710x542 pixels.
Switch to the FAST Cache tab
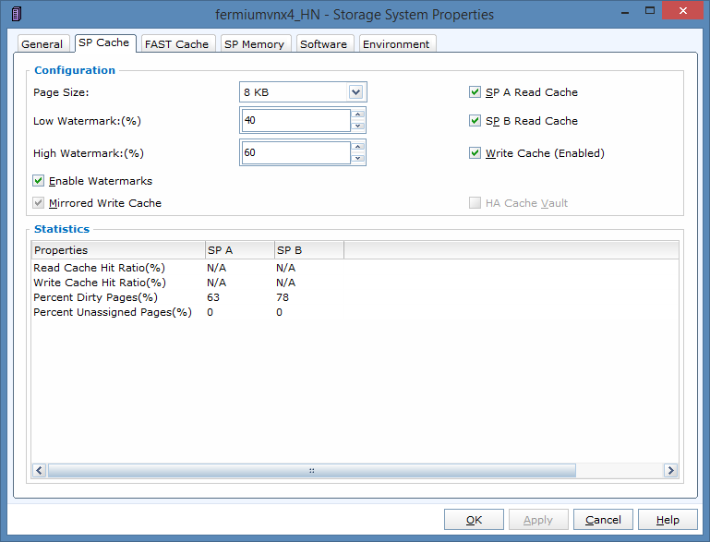176,44
